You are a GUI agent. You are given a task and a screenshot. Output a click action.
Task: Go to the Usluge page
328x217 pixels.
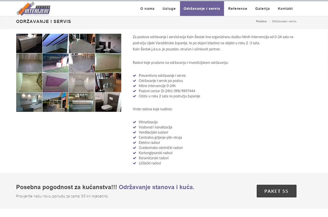coord(169,9)
